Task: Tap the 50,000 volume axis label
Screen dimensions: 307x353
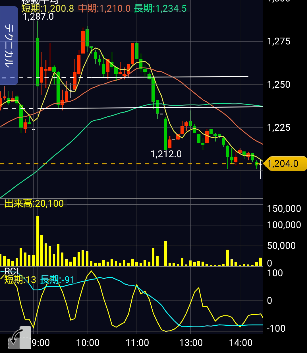Action: tap(281, 246)
